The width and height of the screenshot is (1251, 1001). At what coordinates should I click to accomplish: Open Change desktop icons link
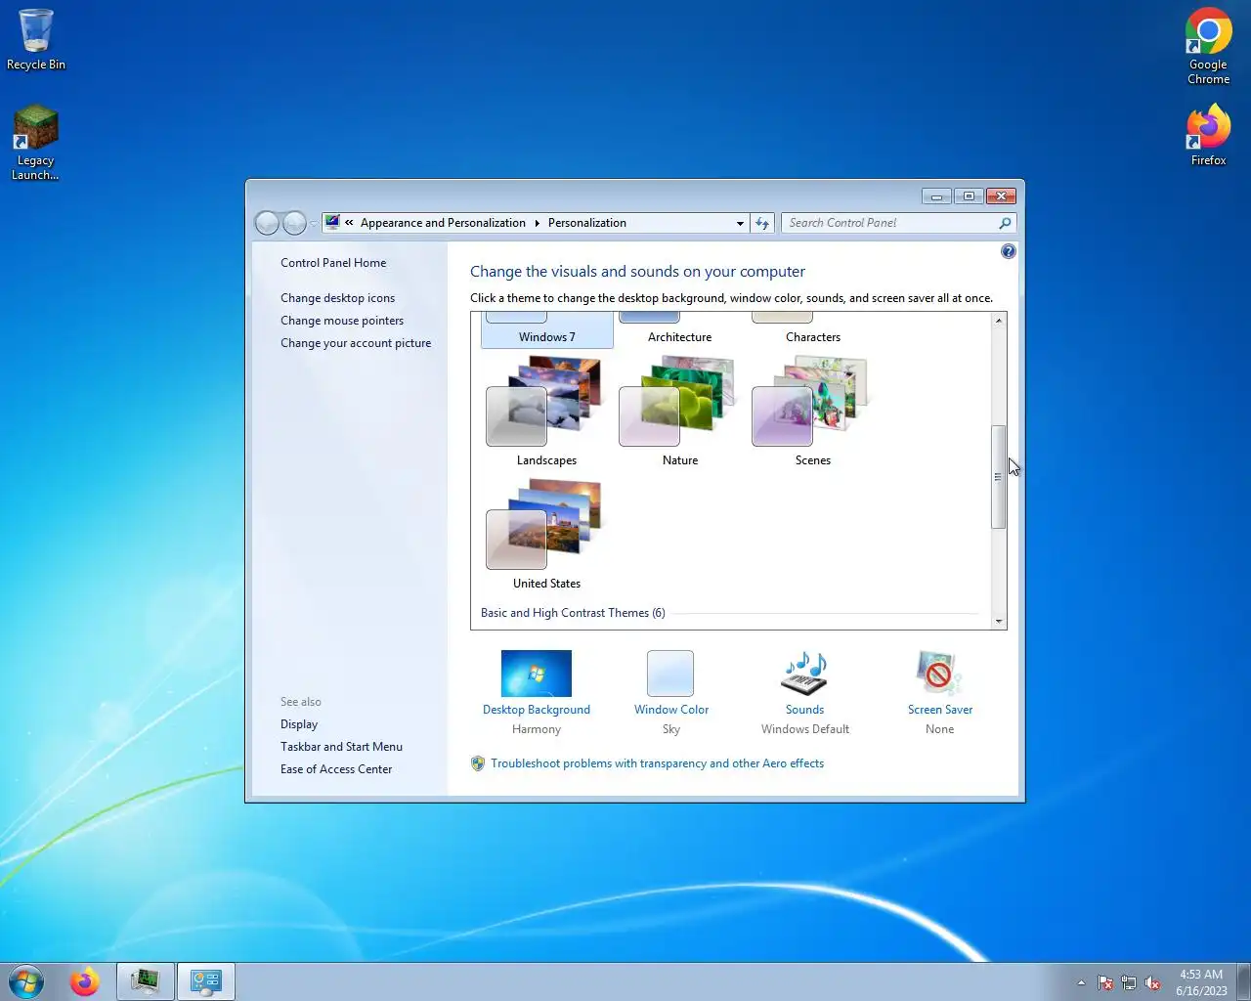(x=338, y=298)
